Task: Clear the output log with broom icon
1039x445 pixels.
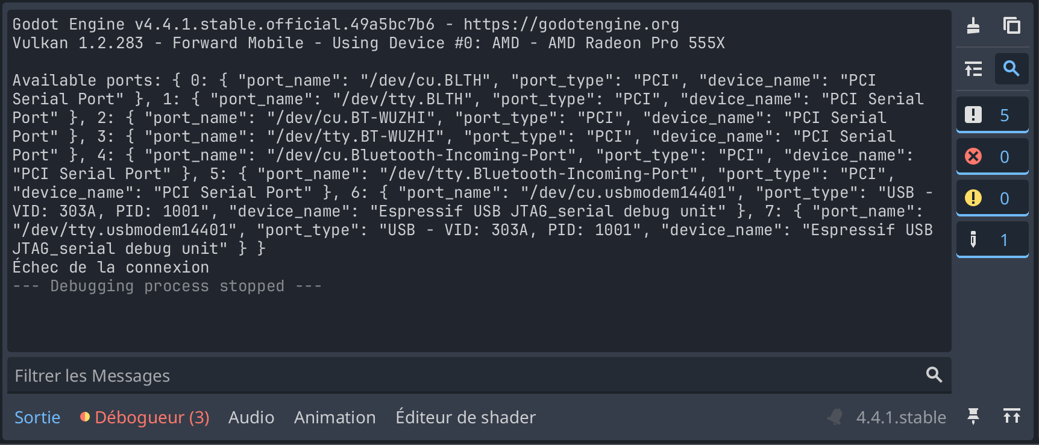Action: [x=973, y=26]
